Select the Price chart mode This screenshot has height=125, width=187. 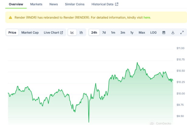pyautogui.click(x=12, y=33)
